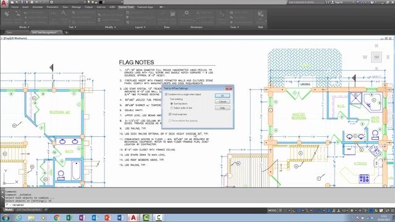Click the FLAG NOTES heading in drawing
Screen dimensions: 395x222
tap(136, 62)
